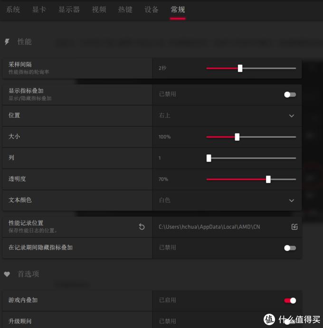Go to the 视频 tab
Viewport: 323px width, 328px height.
99,10
